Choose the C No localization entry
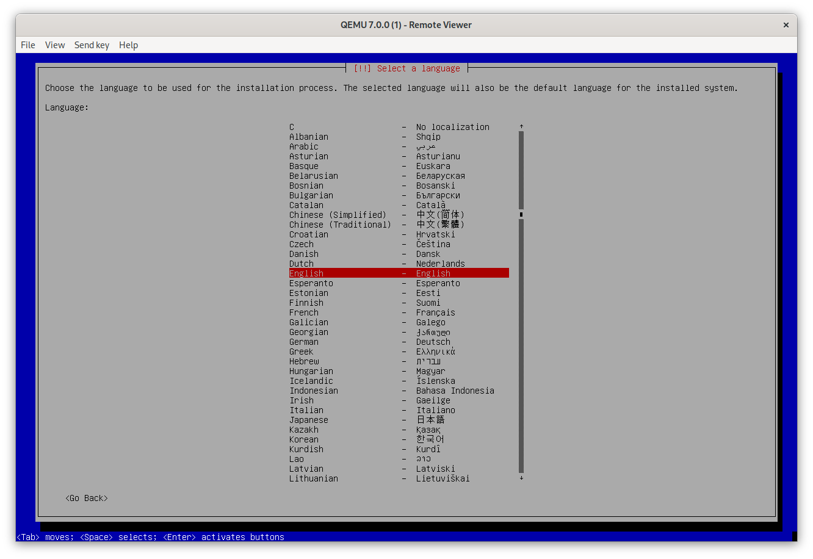 398,127
